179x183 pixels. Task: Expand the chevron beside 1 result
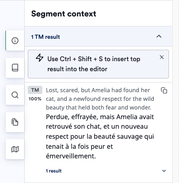point(164,171)
